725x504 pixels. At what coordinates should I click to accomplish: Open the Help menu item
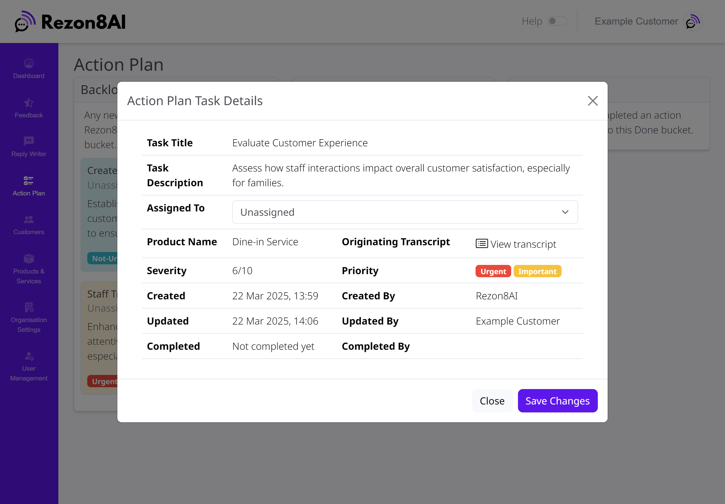coord(532,21)
